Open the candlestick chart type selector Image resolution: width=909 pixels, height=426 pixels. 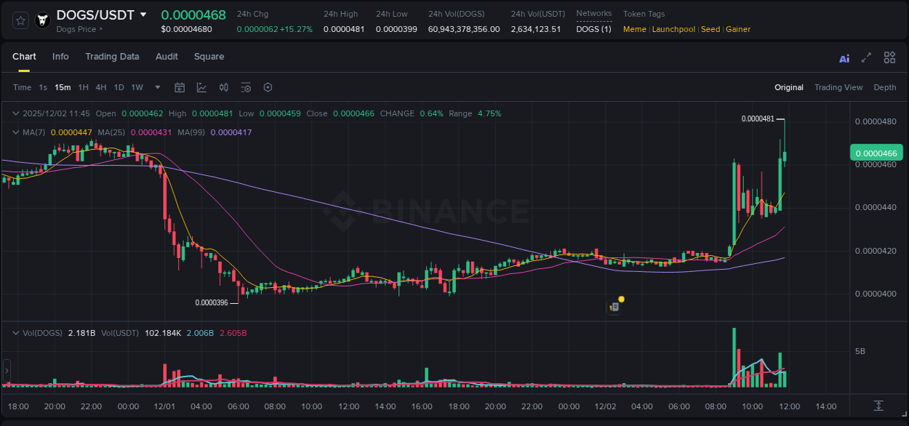coord(223,87)
